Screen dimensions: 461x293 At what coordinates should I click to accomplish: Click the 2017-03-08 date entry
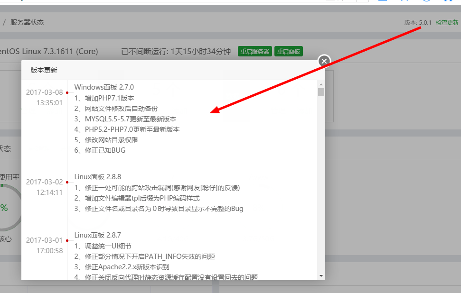[45, 92]
